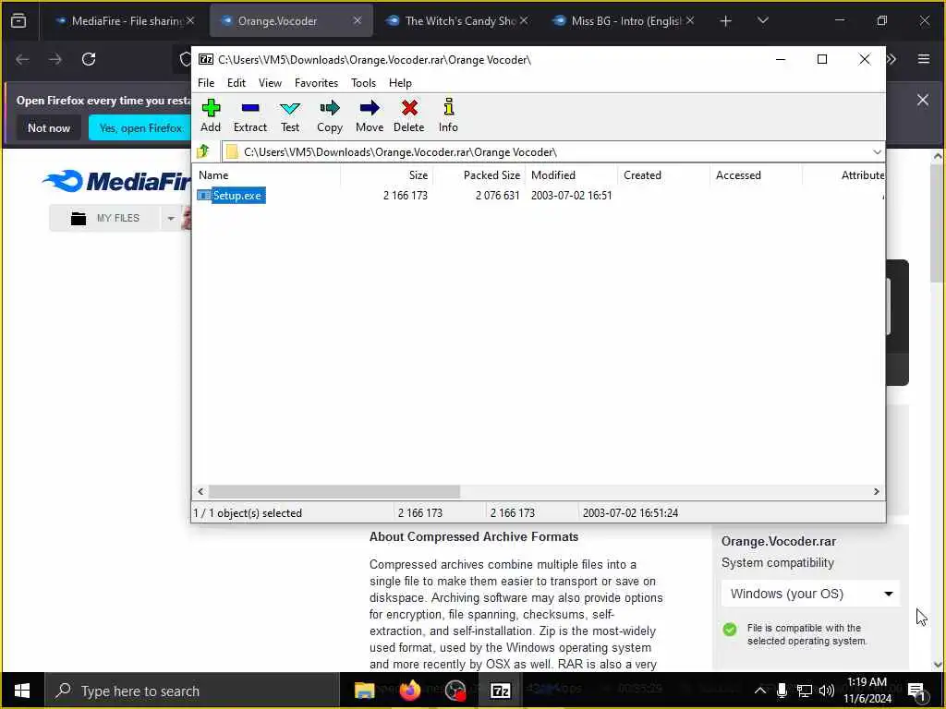The image size is (946, 709).
Task: Switch to the Miss BG Intro tab
Action: point(625,20)
